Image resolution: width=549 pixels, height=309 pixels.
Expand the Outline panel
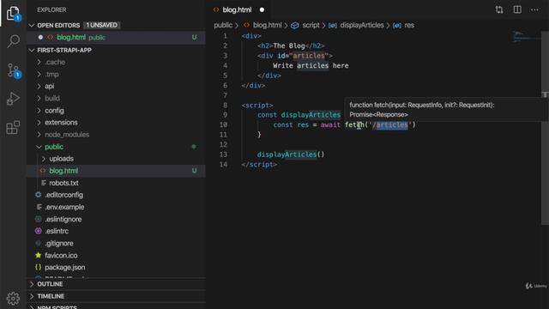click(117, 284)
